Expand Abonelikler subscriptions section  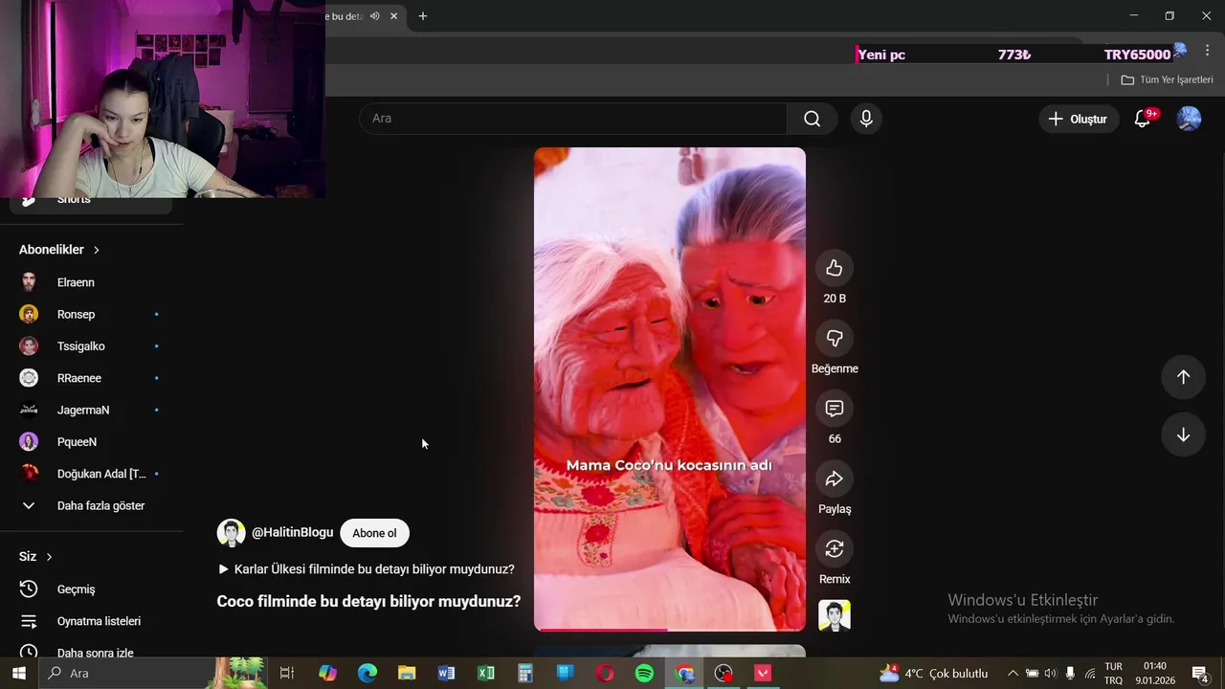coord(59,250)
